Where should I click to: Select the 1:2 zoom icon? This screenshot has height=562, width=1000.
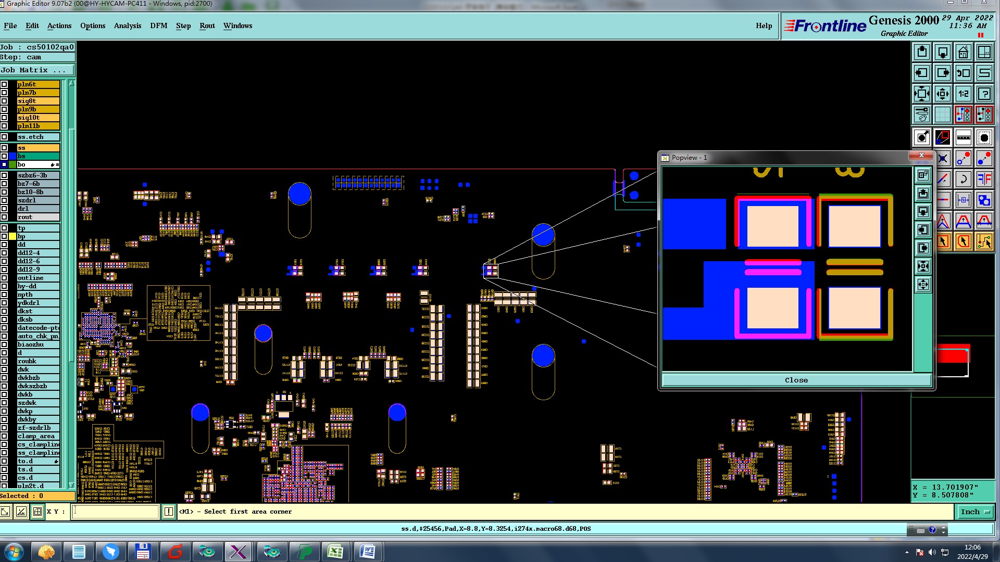[963, 94]
